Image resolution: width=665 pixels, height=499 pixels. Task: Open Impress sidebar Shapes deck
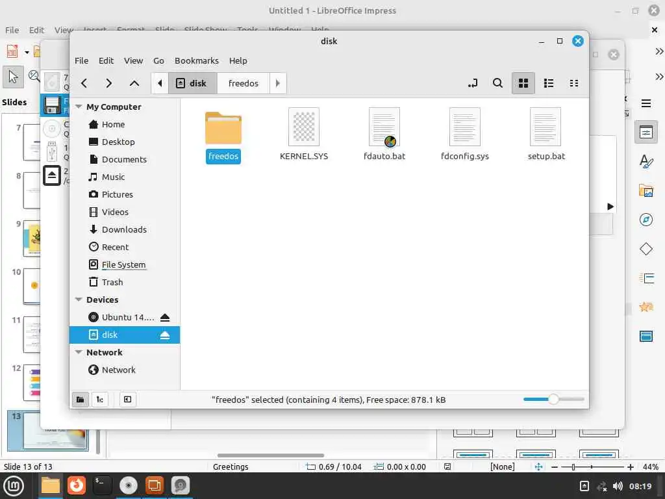tap(646, 249)
